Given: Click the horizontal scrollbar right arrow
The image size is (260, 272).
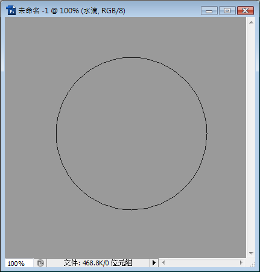Looking at the screenshot, I should tap(241, 262).
